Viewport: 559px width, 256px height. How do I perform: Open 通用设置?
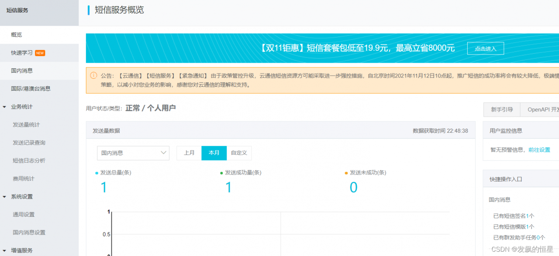tap(24, 215)
